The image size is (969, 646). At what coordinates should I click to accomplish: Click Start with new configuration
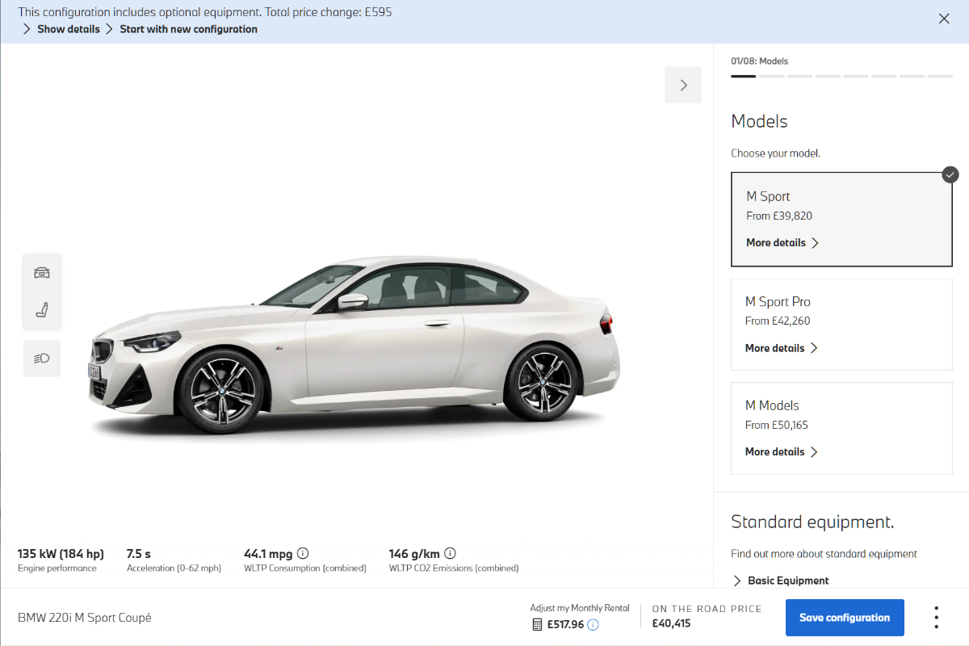click(188, 29)
